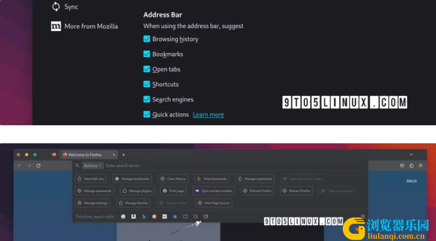Select the Manage passwords quick action

pos(94,191)
